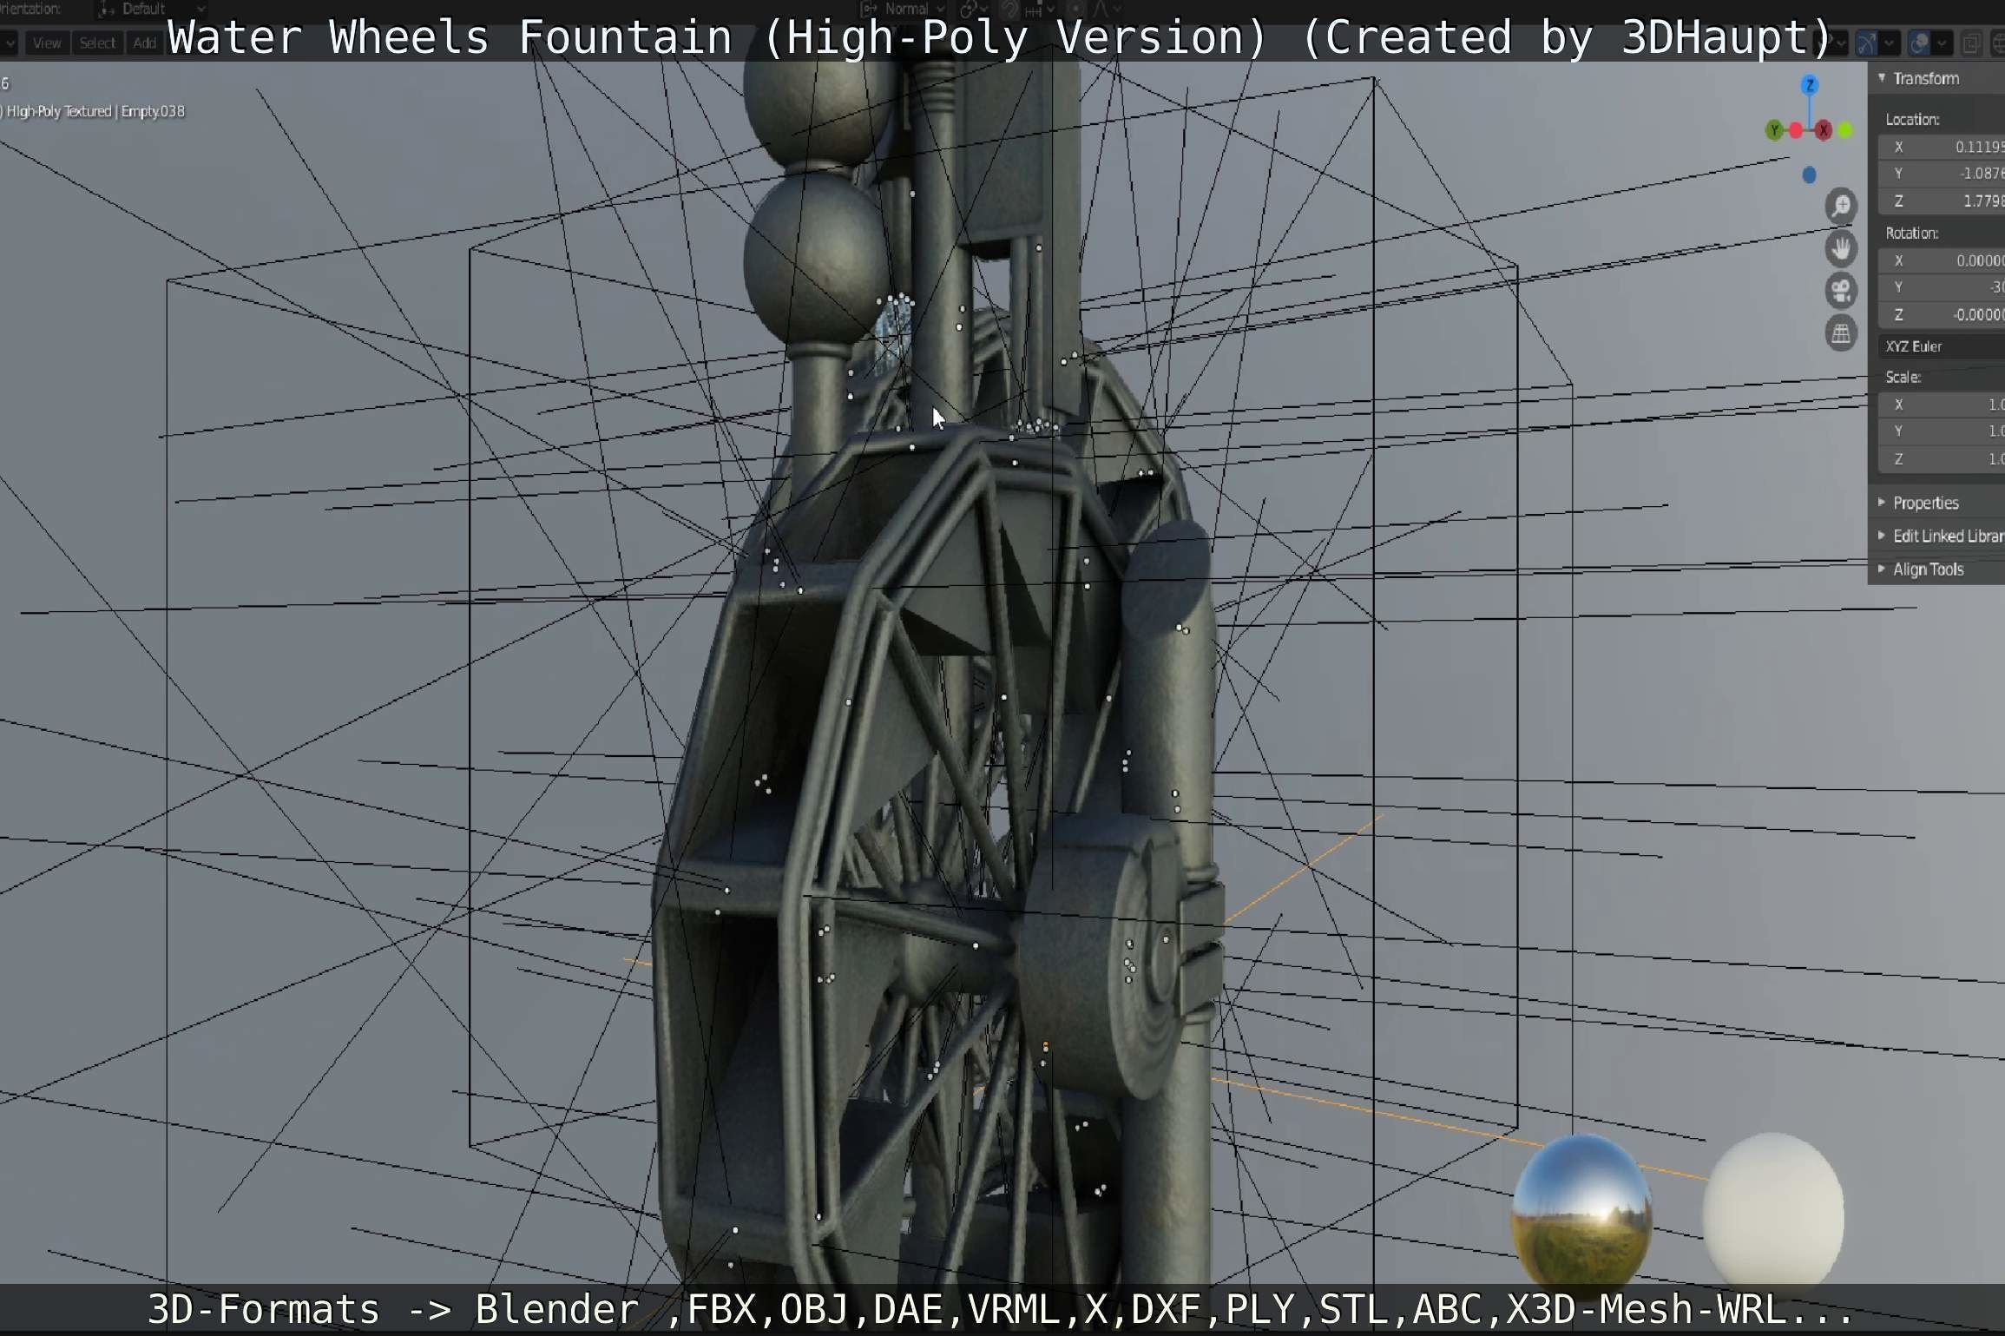Viewport: 2005px width, 1336px height.
Task: Toggle X-ray mode in header
Action: point(1971,43)
